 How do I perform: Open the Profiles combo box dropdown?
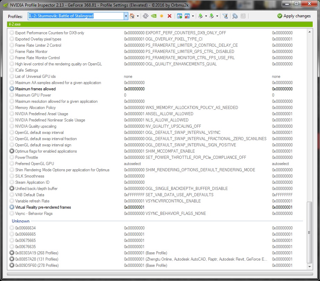tap(126, 16)
